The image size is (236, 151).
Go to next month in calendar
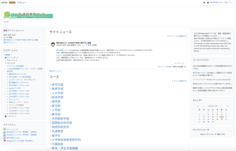click(x=228, y=106)
